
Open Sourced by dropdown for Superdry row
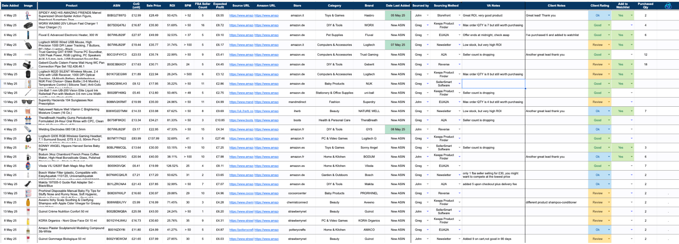pyautogui.click(x=428, y=102)
